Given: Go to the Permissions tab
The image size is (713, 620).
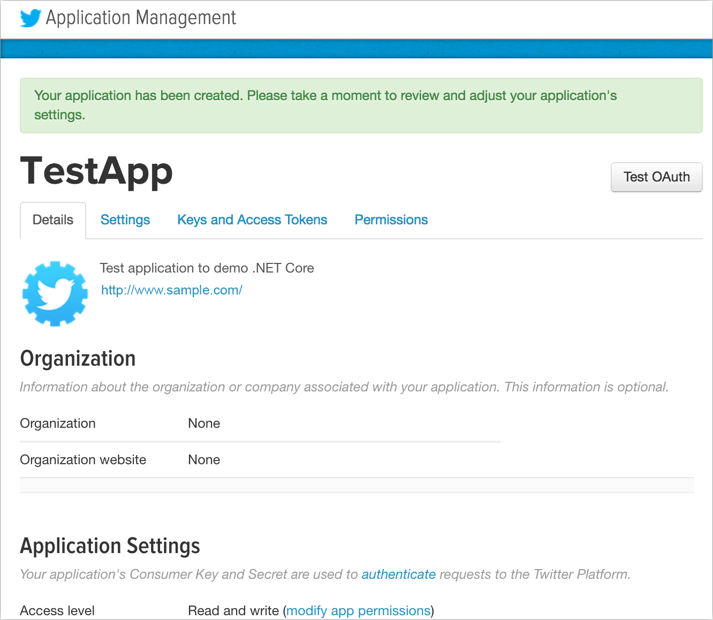Looking at the screenshot, I should [x=391, y=220].
